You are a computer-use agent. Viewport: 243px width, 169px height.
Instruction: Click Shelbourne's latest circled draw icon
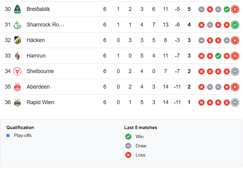[235, 71]
